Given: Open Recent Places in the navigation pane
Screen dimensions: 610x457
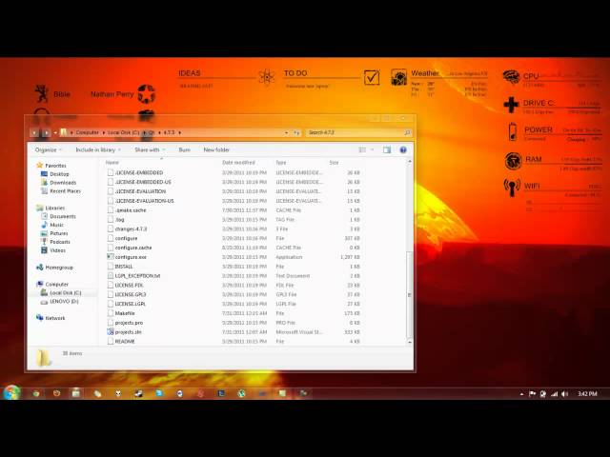Looking at the screenshot, I should (65, 191).
